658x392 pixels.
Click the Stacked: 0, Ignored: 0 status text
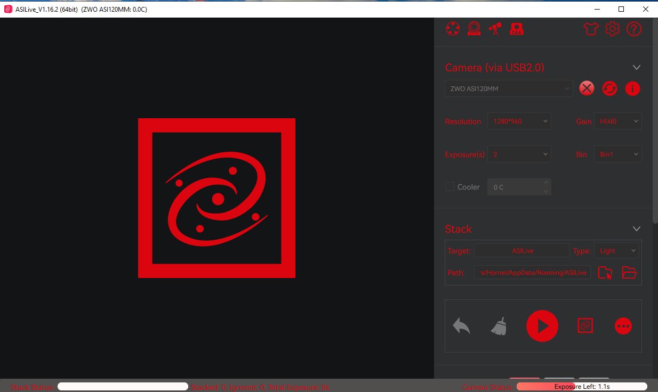(x=260, y=387)
